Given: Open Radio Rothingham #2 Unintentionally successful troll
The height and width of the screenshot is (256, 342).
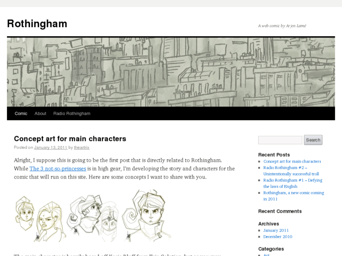Looking at the screenshot, I should (x=291, y=171).
